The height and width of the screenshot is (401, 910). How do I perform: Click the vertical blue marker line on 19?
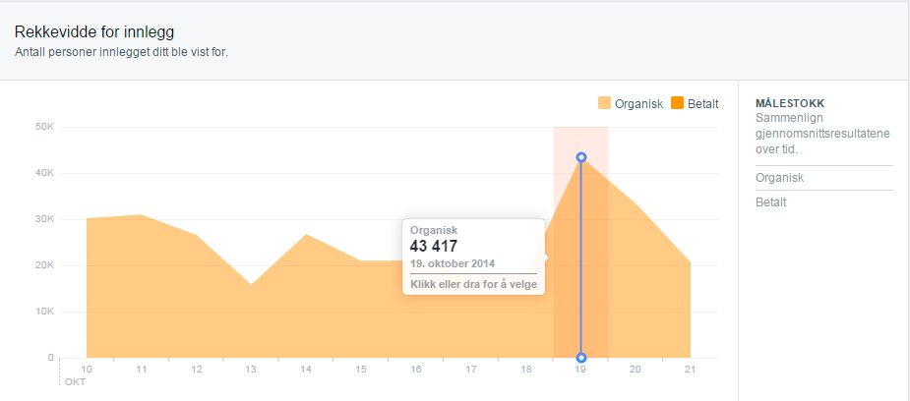tap(581, 258)
